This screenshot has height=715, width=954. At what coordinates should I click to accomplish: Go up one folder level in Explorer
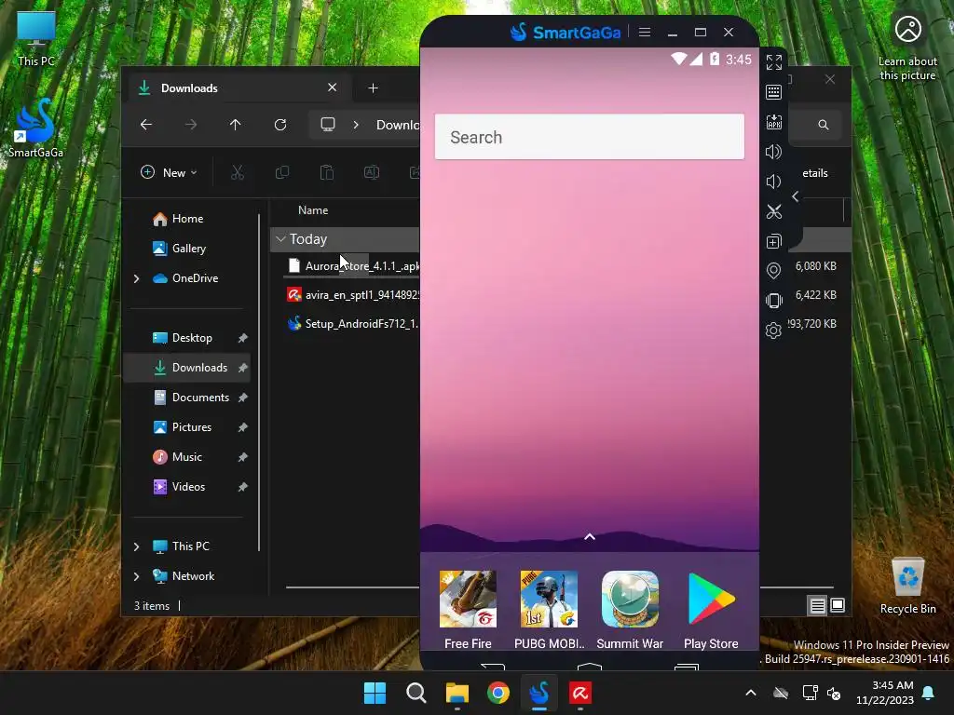click(235, 125)
